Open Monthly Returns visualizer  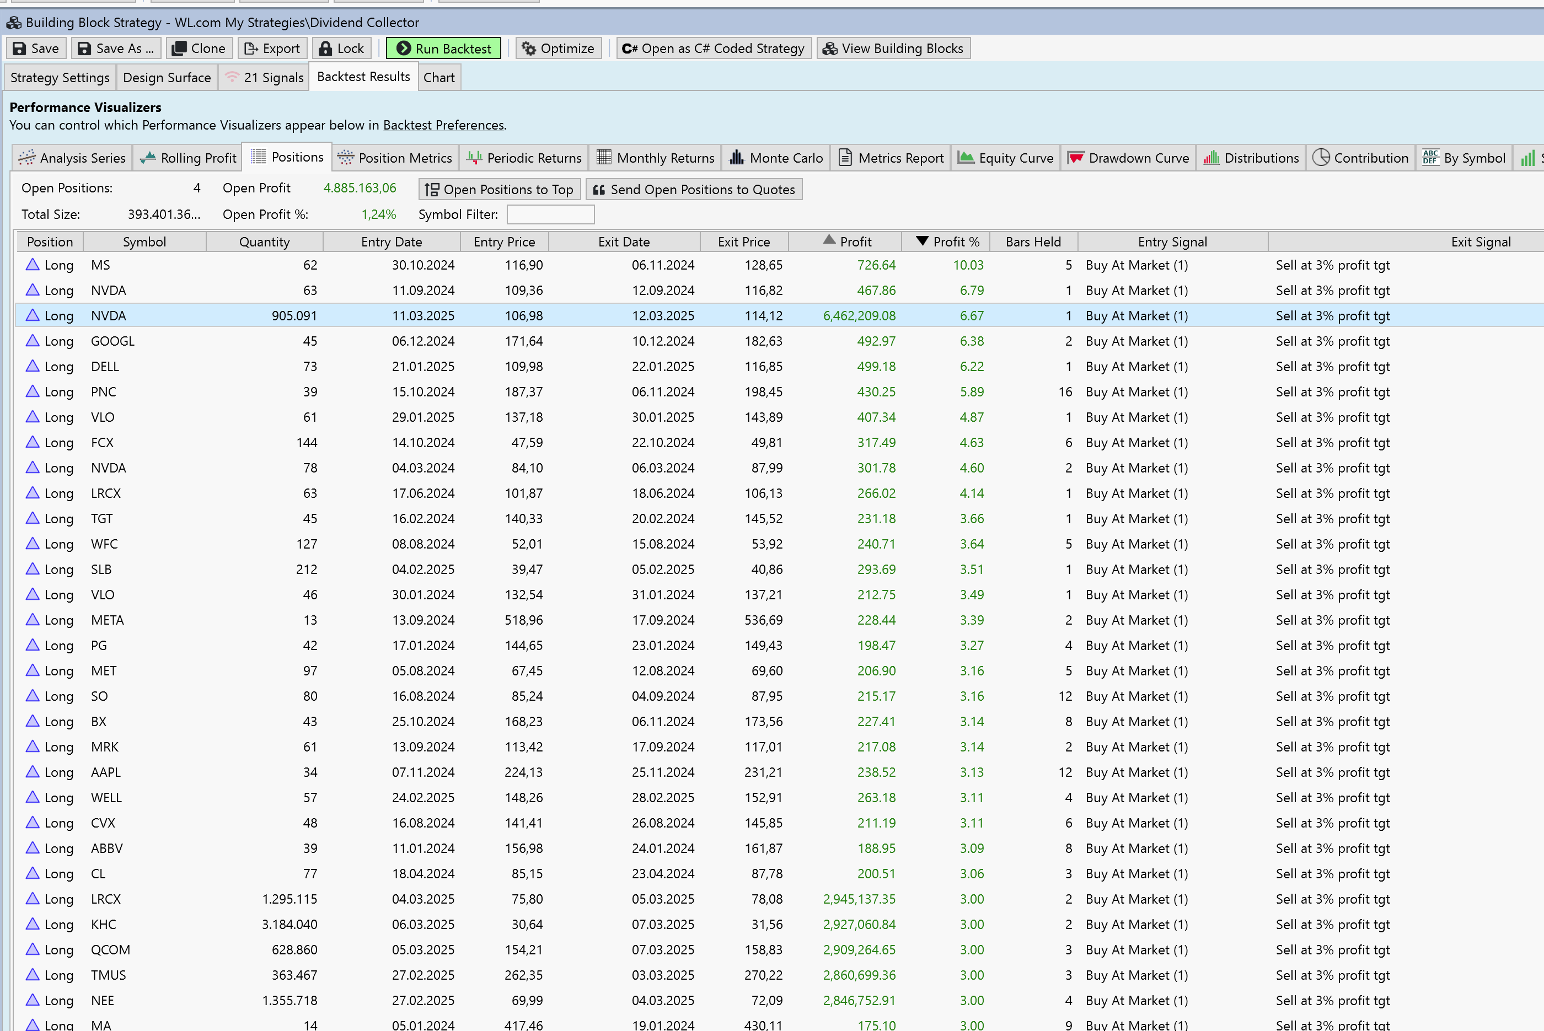pos(656,158)
